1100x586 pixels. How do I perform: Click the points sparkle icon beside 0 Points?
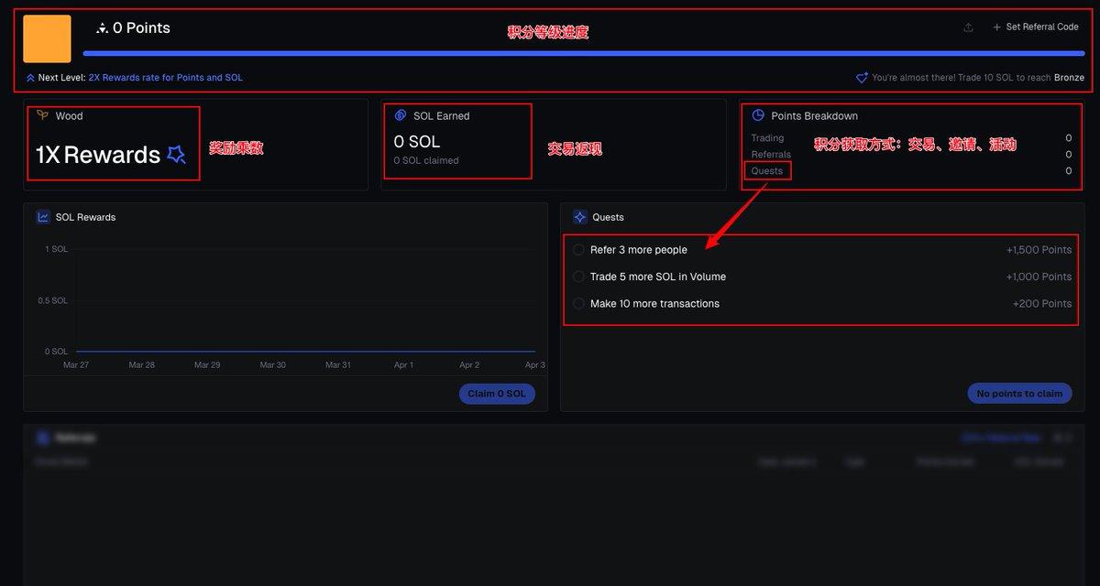[102, 28]
